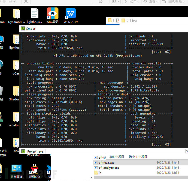Select the afl-analyze.exe file
This screenshot has height=181, width=188.
click(109, 168)
